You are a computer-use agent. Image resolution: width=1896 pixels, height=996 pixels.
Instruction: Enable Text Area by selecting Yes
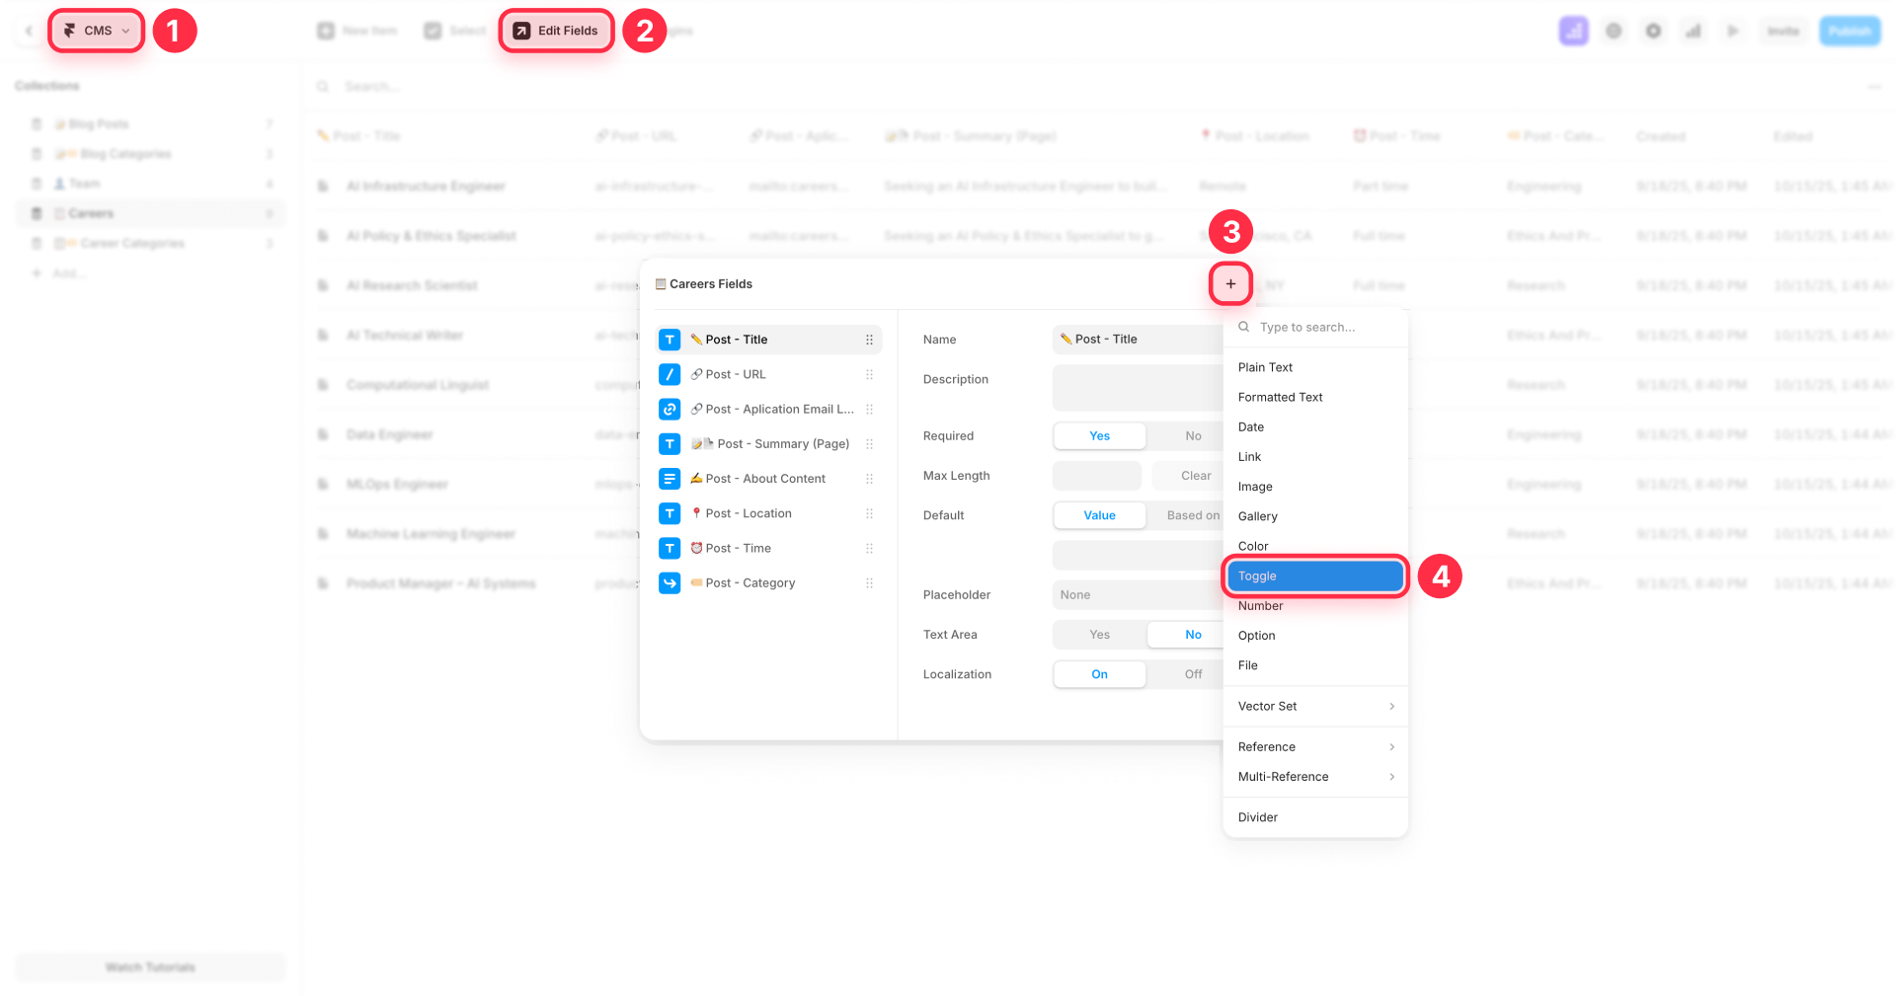pos(1099,634)
